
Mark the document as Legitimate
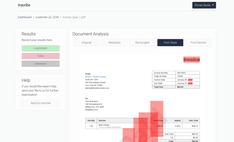click(x=41, y=48)
